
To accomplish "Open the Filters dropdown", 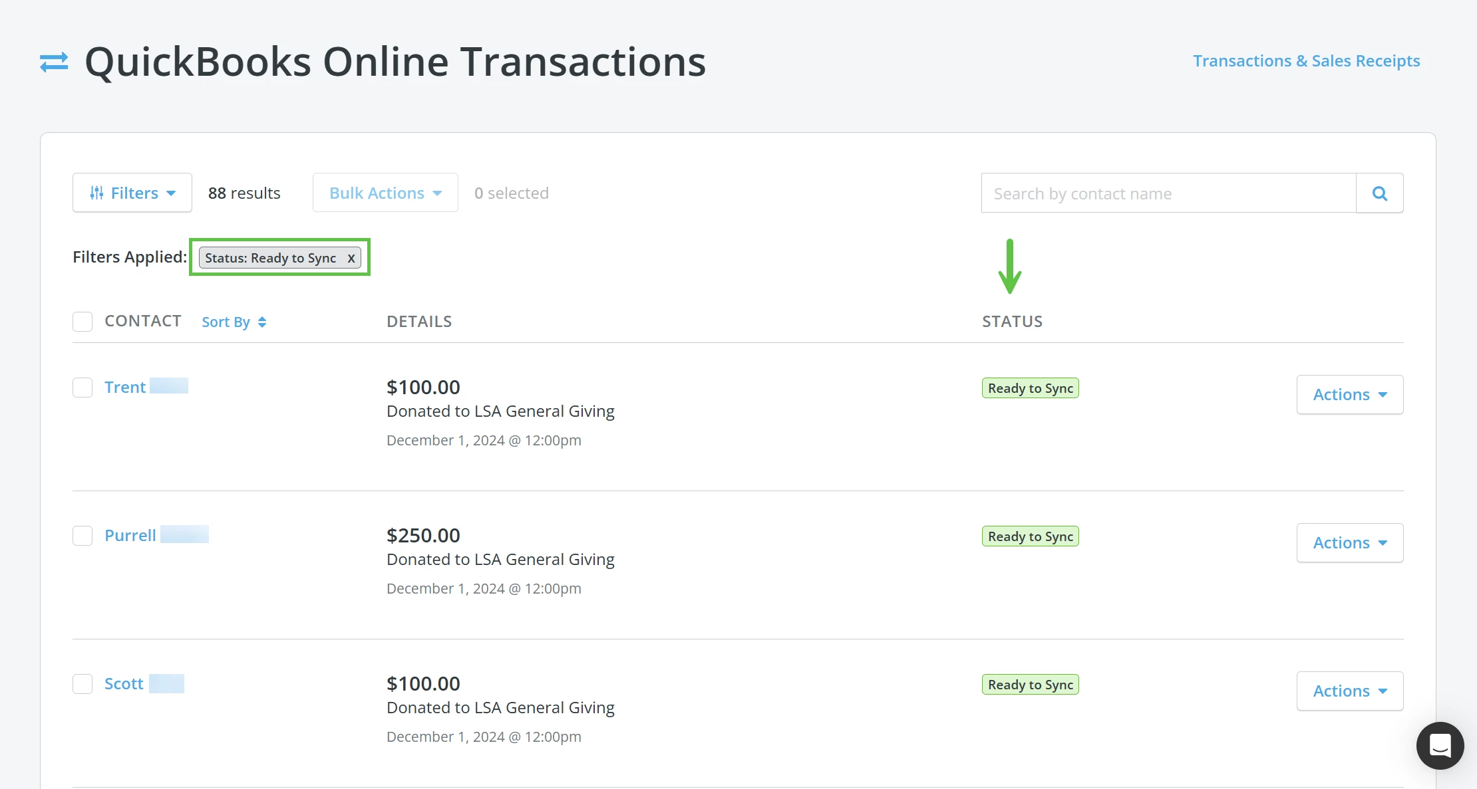I will pos(132,193).
